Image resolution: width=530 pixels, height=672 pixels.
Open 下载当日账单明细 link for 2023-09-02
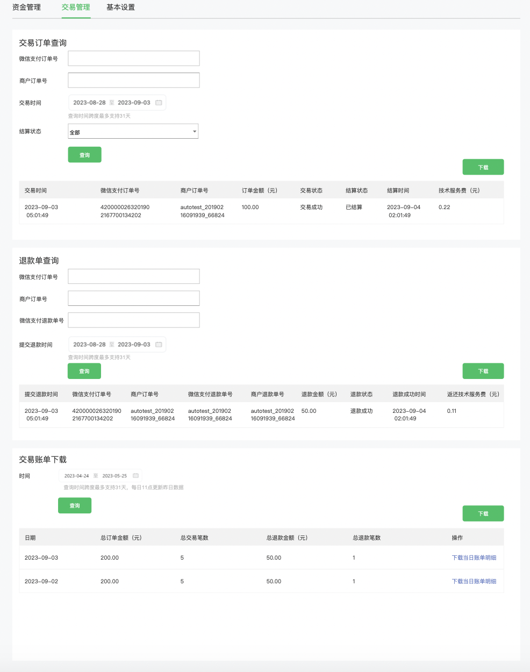coord(474,582)
